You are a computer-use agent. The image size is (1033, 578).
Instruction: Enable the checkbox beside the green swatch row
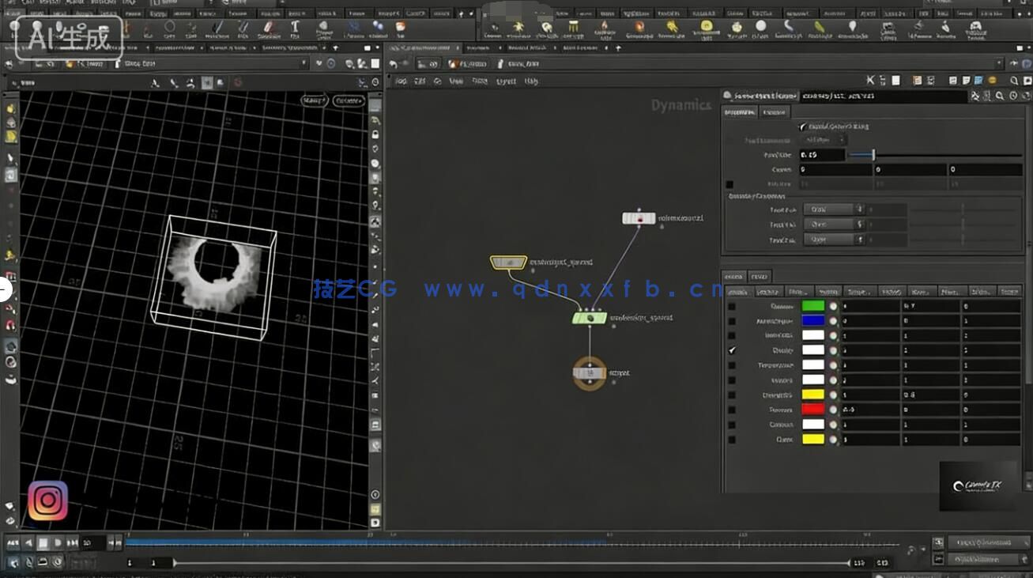pos(732,306)
